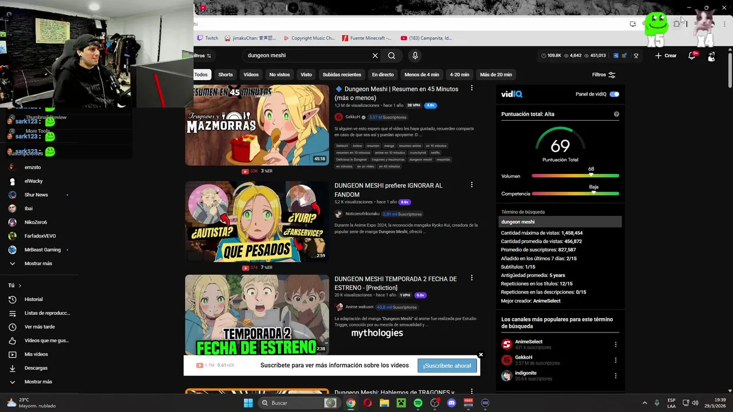Open the Twitch bookmark in bookmarks bar
This screenshot has height=412, width=733.
pyautogui.click(x=208, y=38)
